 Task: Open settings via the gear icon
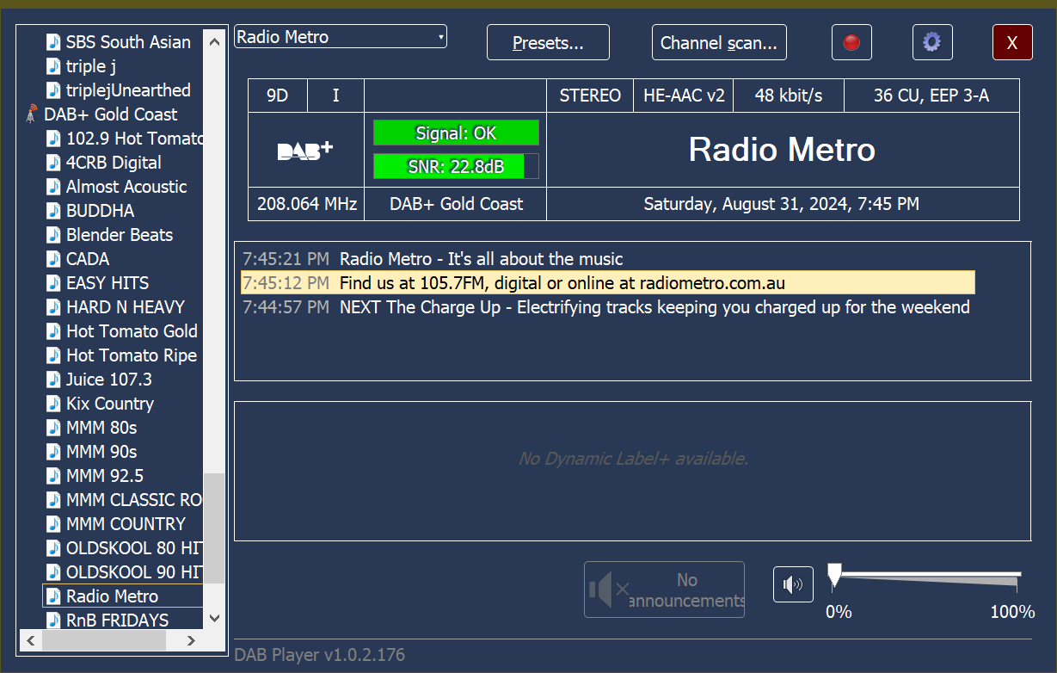pos(931,42)
